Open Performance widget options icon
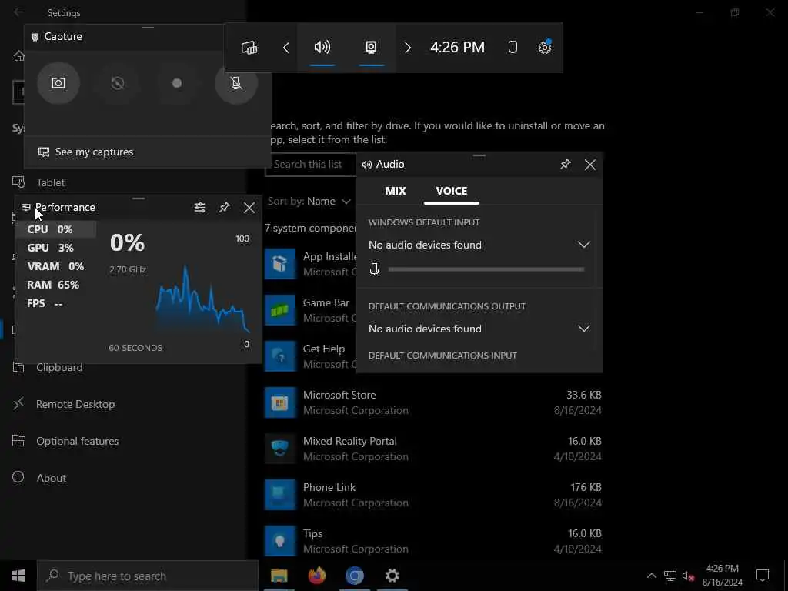The width and height of the screenshot is (788, 591). [x=200, y=208]
